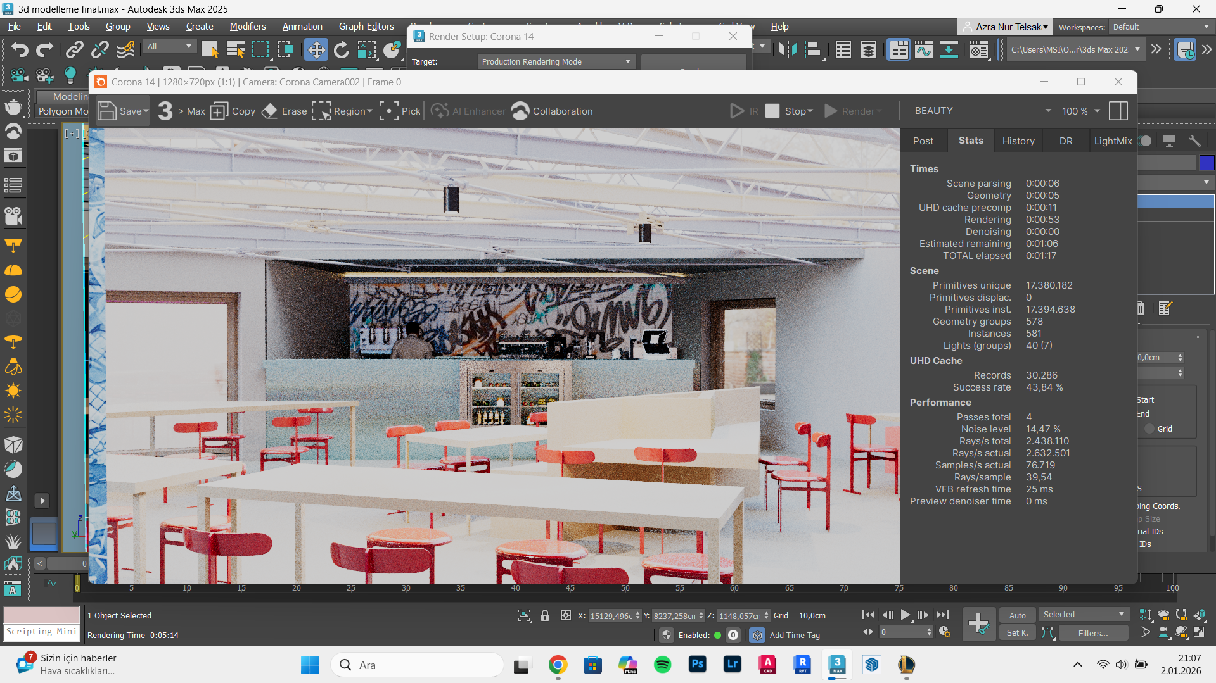Open the Modifiers menu
This screenshot has width=1216, height=683.
coord(248,27)
